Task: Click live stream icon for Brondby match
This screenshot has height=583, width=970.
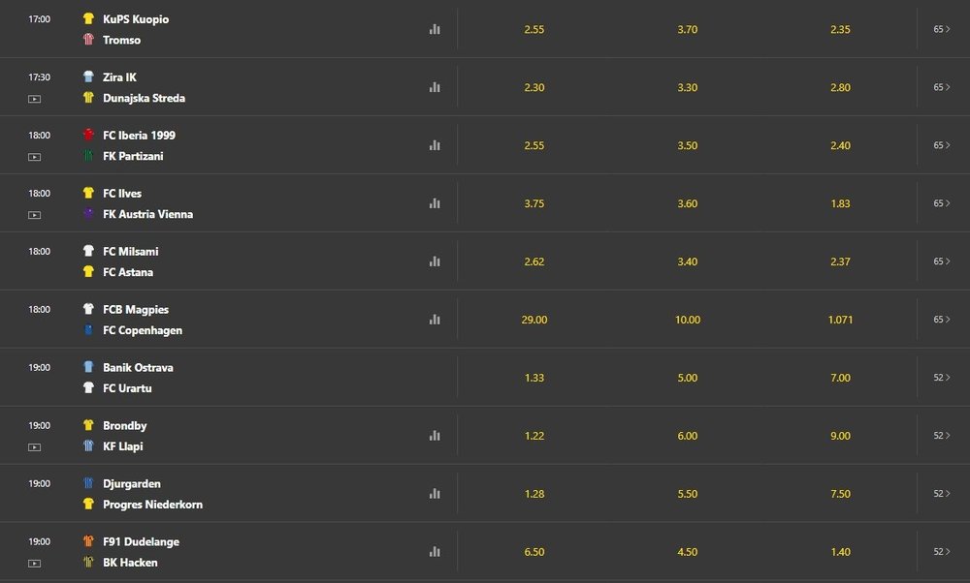Action: [35, 447]
